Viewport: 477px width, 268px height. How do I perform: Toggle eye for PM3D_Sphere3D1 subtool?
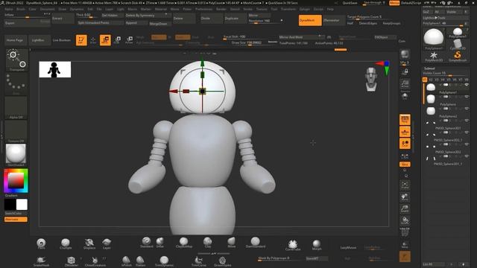[467, 121]
